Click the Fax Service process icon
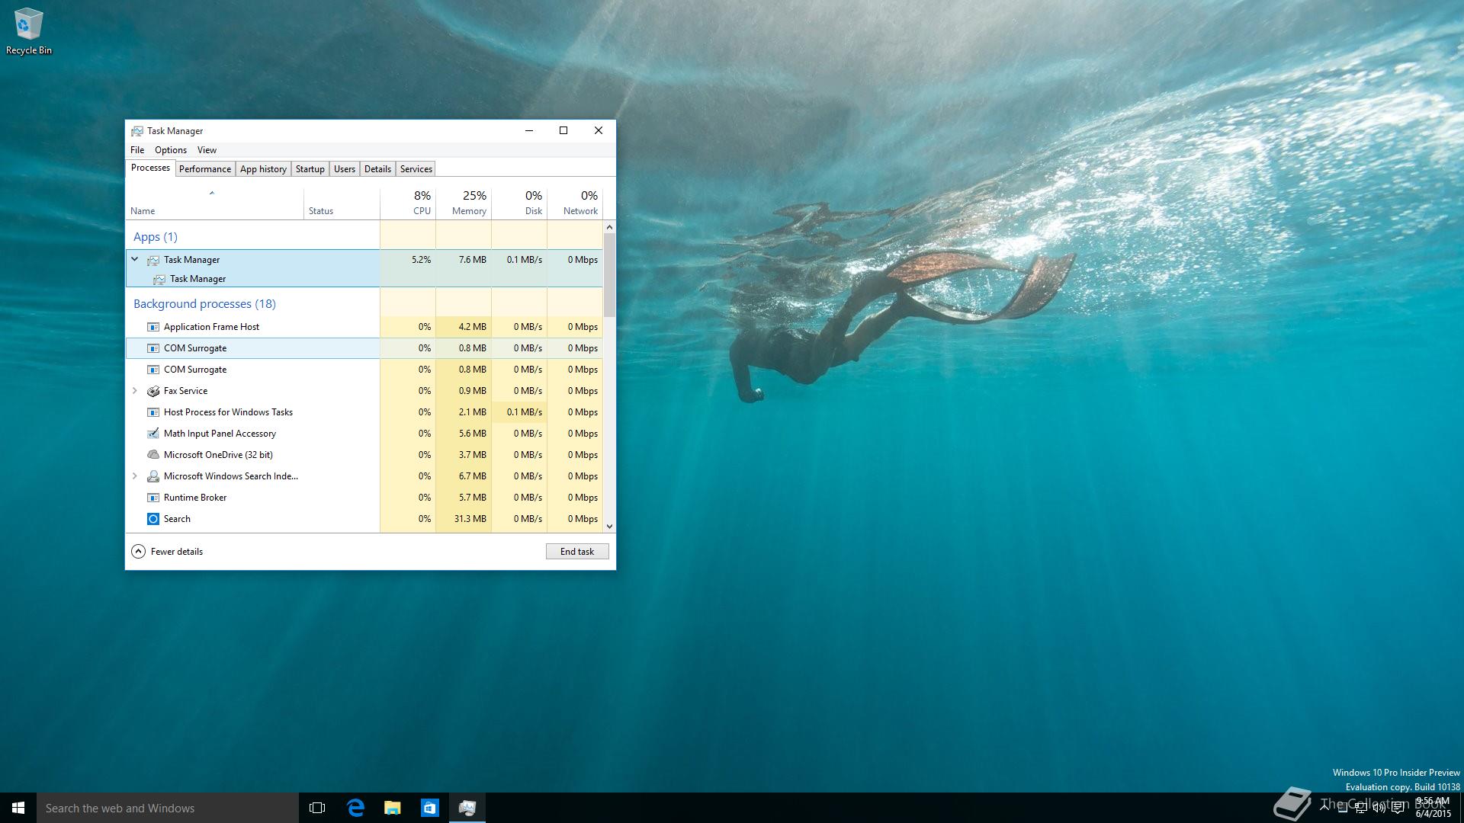Viewport: 1464px width, 823px height. [153, 391]
